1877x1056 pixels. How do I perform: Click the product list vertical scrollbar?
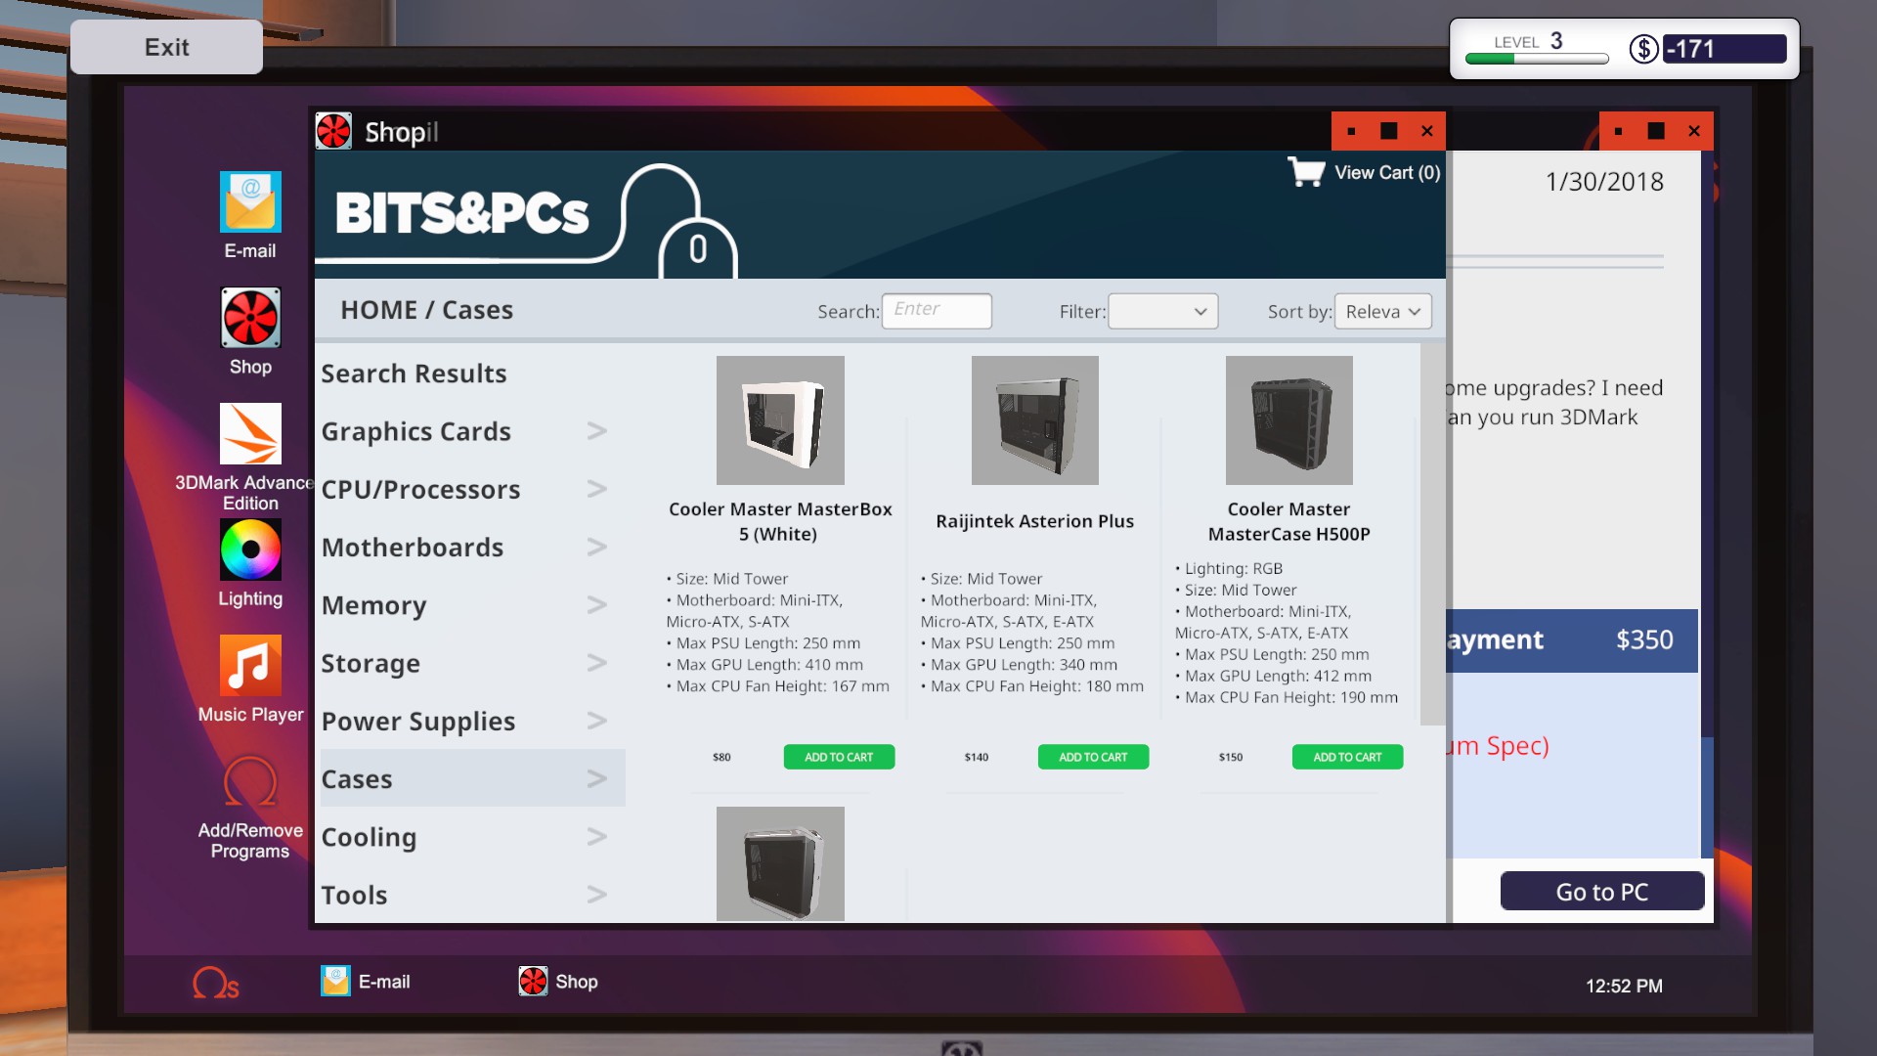tap(1431, 534)
